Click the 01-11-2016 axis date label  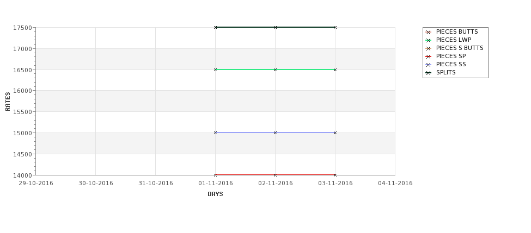[215, 184]
